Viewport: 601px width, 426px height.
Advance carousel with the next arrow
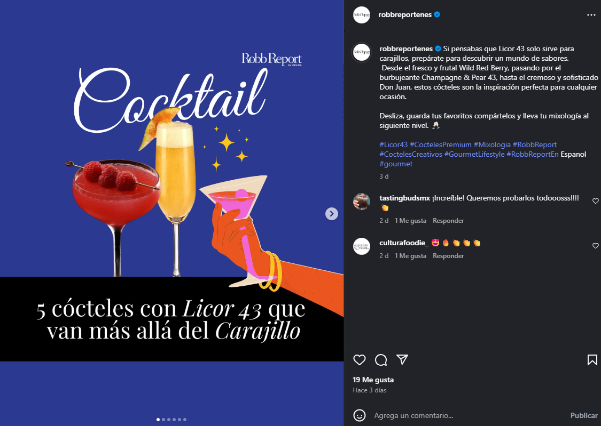[332, 213]
